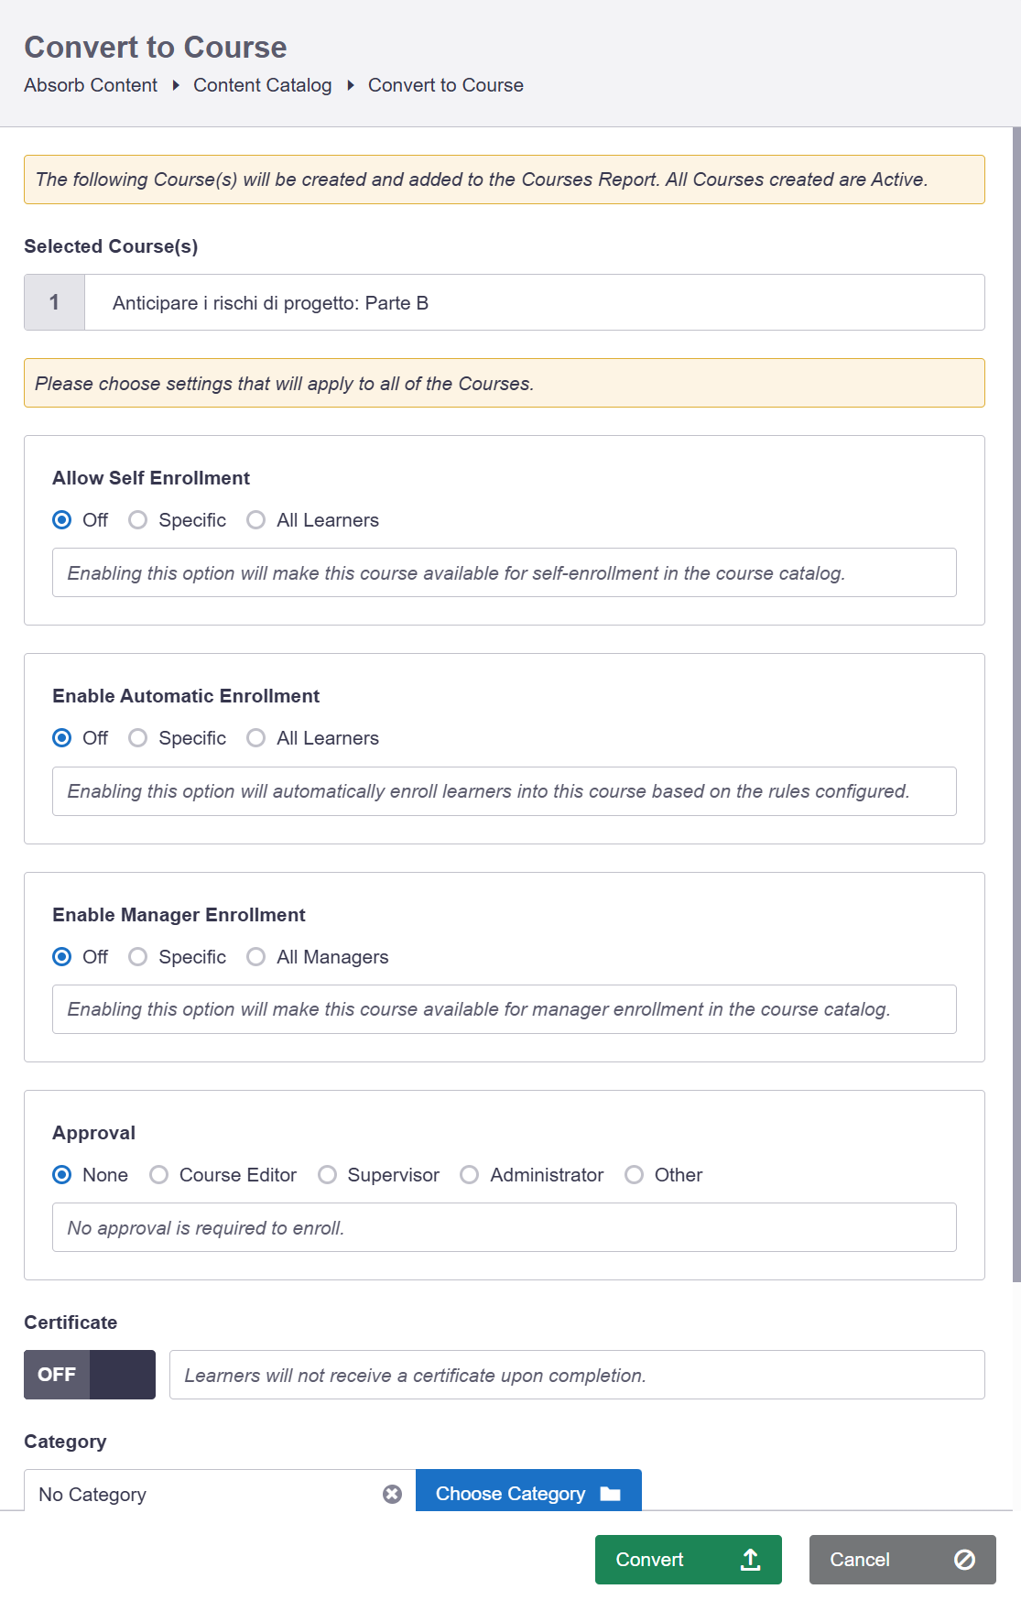This screenshot has width=1021, height=1600.
Task: Open the Choose Category picker
Action: [527, 1494]
